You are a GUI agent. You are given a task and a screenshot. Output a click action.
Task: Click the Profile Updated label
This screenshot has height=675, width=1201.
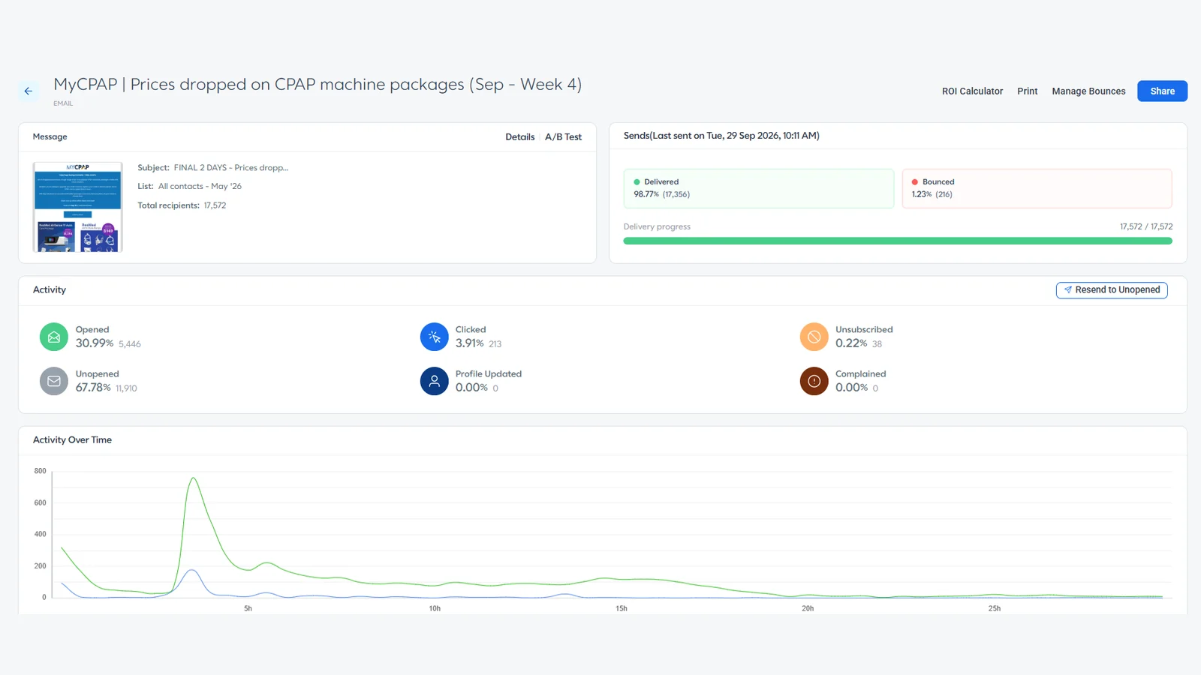[489, 374]
